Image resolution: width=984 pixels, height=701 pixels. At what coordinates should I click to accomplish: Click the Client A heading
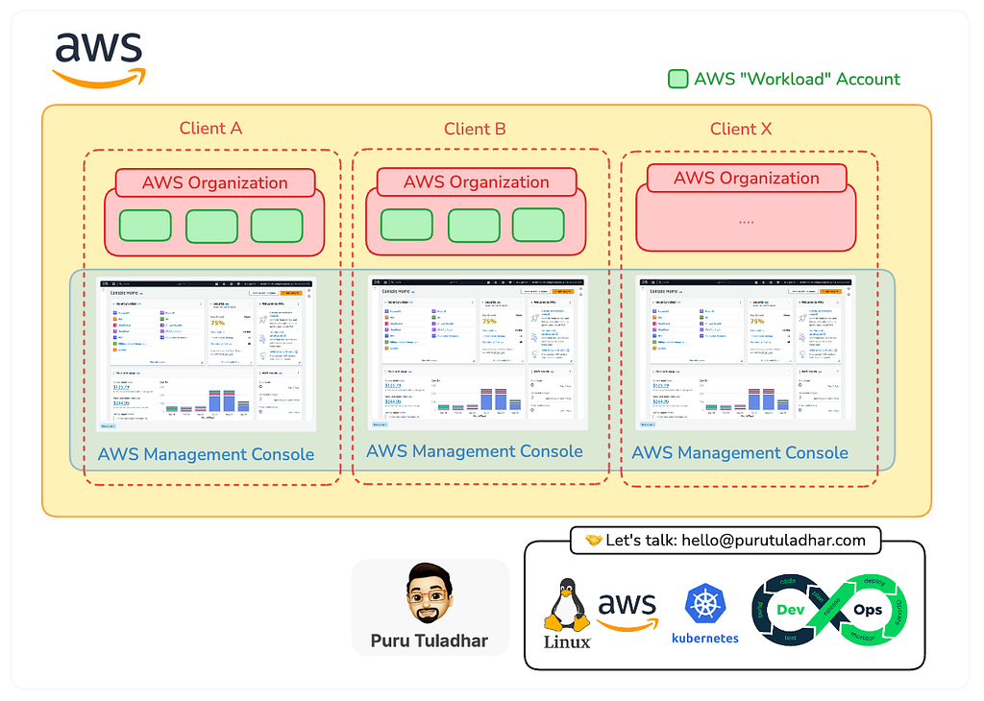tap(210, 128)
